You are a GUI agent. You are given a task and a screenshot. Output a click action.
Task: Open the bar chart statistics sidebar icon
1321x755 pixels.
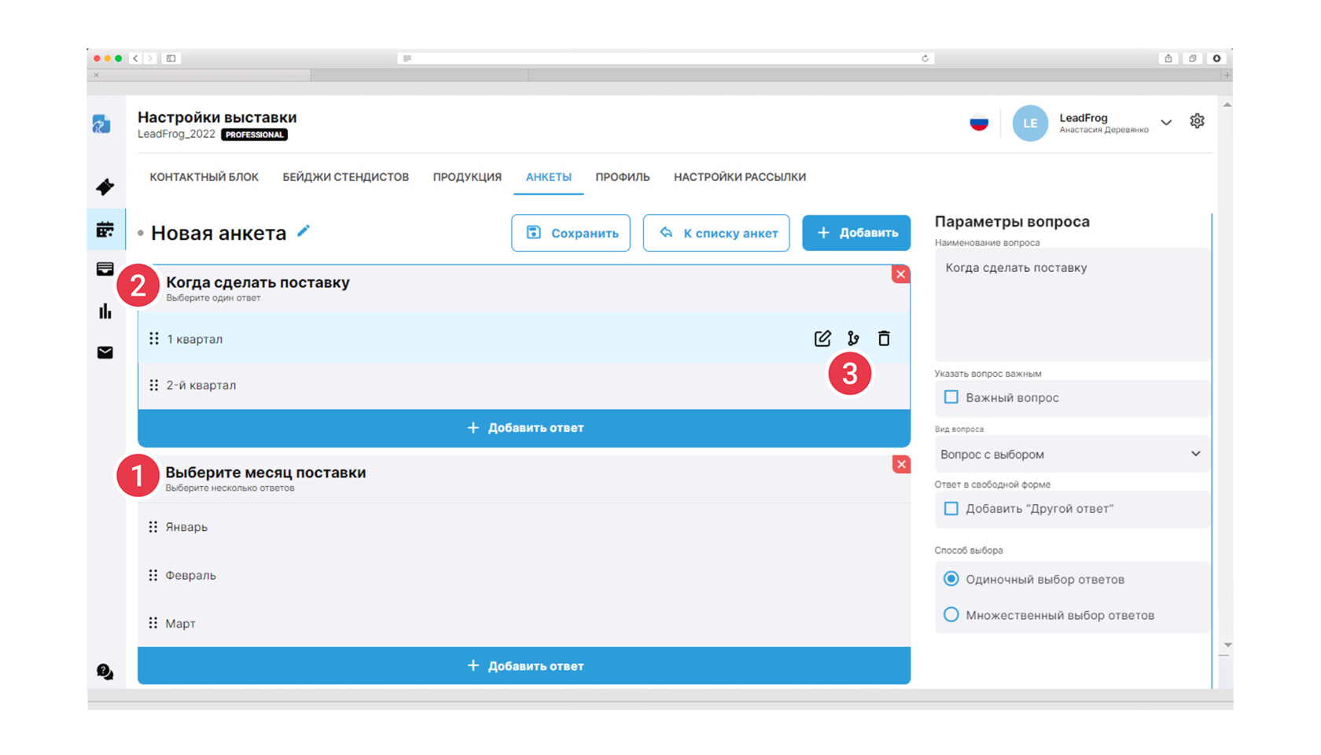point(105,311)
